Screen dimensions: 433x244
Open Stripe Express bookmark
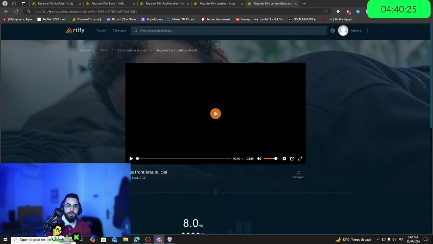tap(152, 19)
